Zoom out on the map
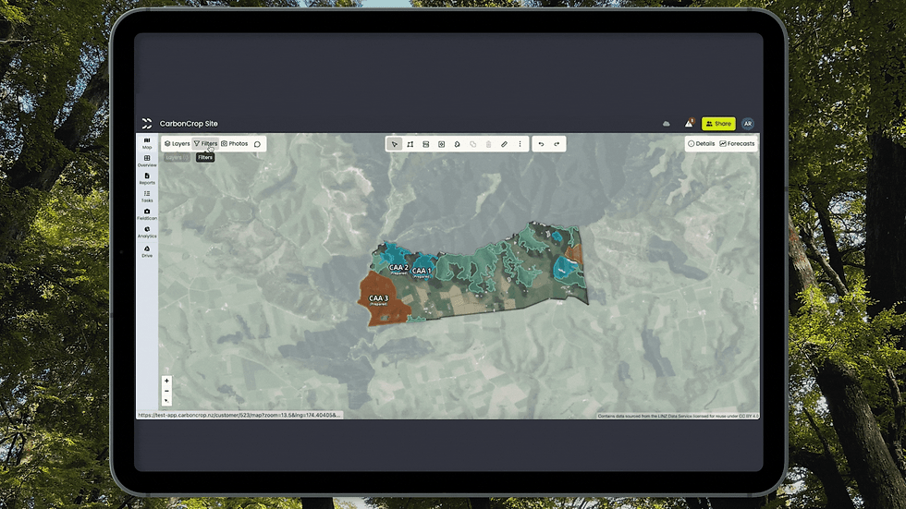This screenshot has height=509, width=906. click(x=166, y=391)
